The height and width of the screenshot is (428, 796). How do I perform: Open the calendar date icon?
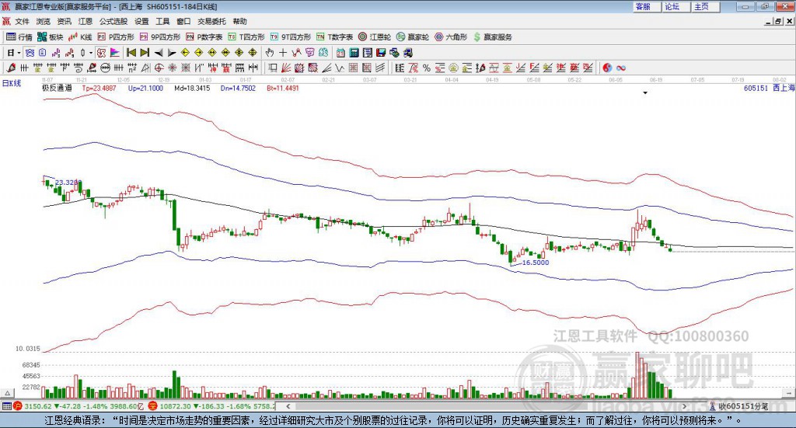(x=340, y=53)
